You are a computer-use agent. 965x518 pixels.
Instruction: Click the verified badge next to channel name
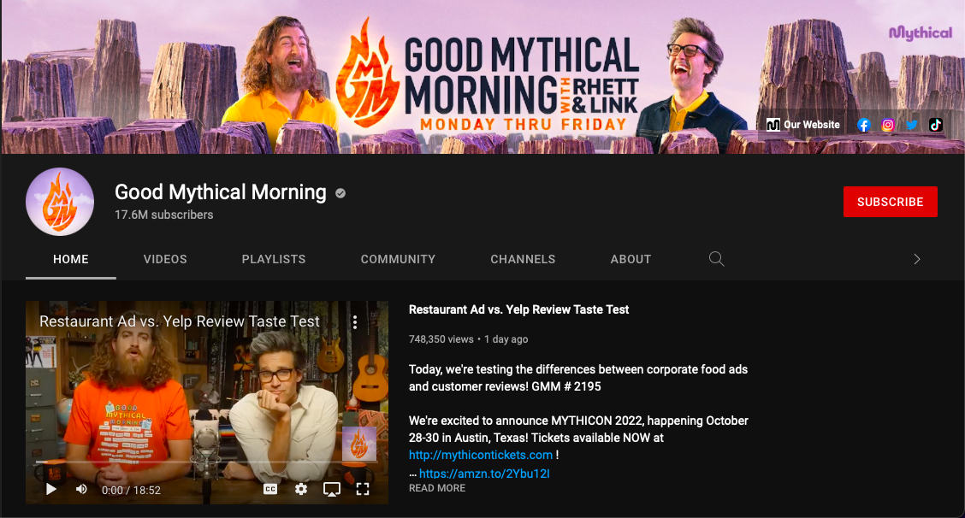tap(340, 193)
